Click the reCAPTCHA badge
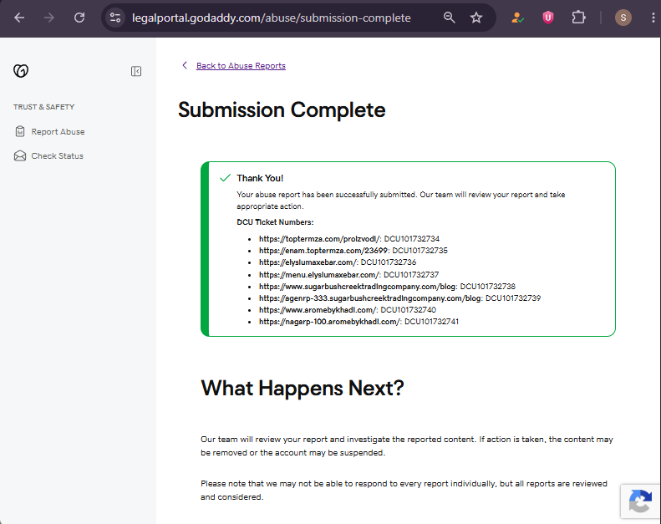This screenshot has height=524, width=661. pyautogui.click(x=640, y=501)
